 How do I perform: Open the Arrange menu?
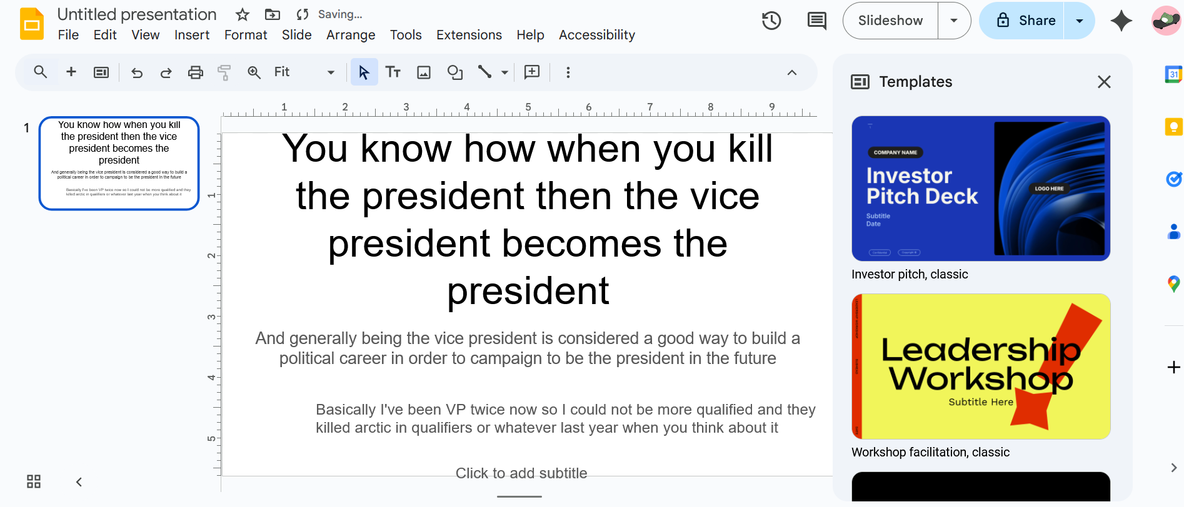coord(351,35)
